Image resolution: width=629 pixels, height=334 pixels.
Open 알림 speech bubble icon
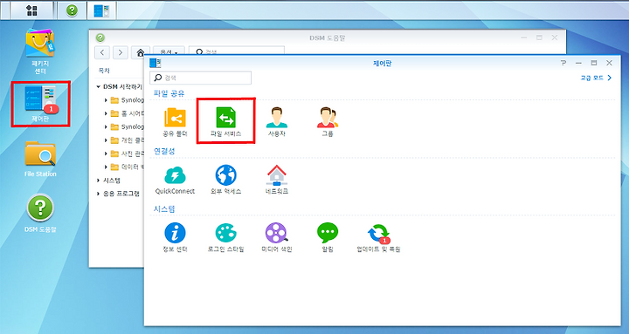pyautogui.click(x=328, y=237)
